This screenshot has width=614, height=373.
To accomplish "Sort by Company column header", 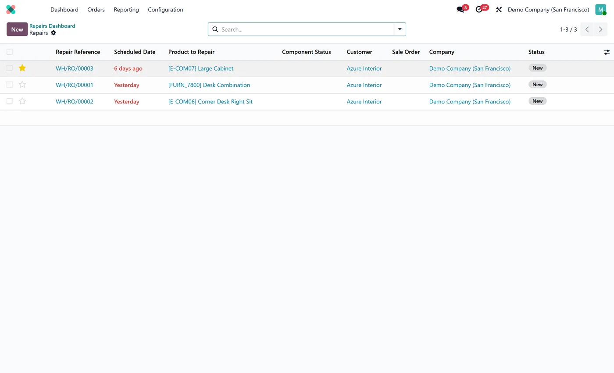I will 442,52.
